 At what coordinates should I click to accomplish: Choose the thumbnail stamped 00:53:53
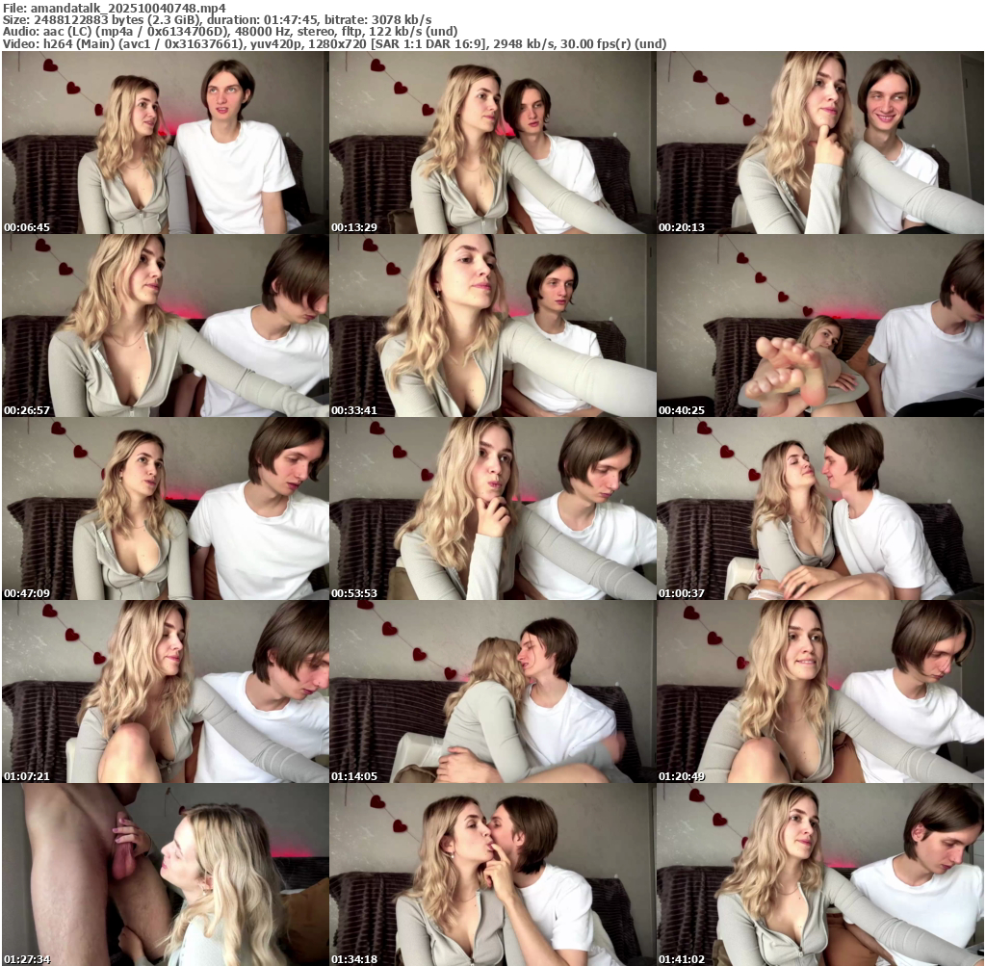(x=492, y=509)
